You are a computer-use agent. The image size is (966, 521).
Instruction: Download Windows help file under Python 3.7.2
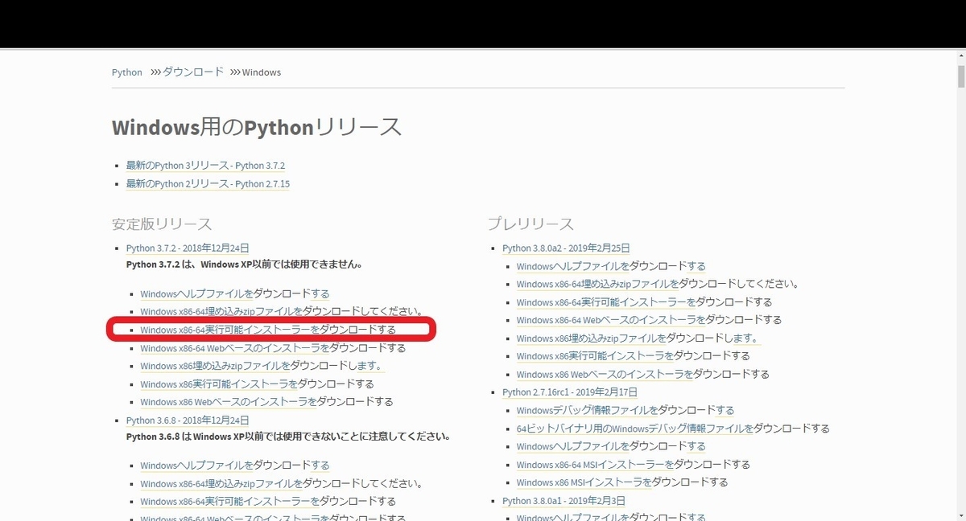pyautogui.click(x=235, y=294)
